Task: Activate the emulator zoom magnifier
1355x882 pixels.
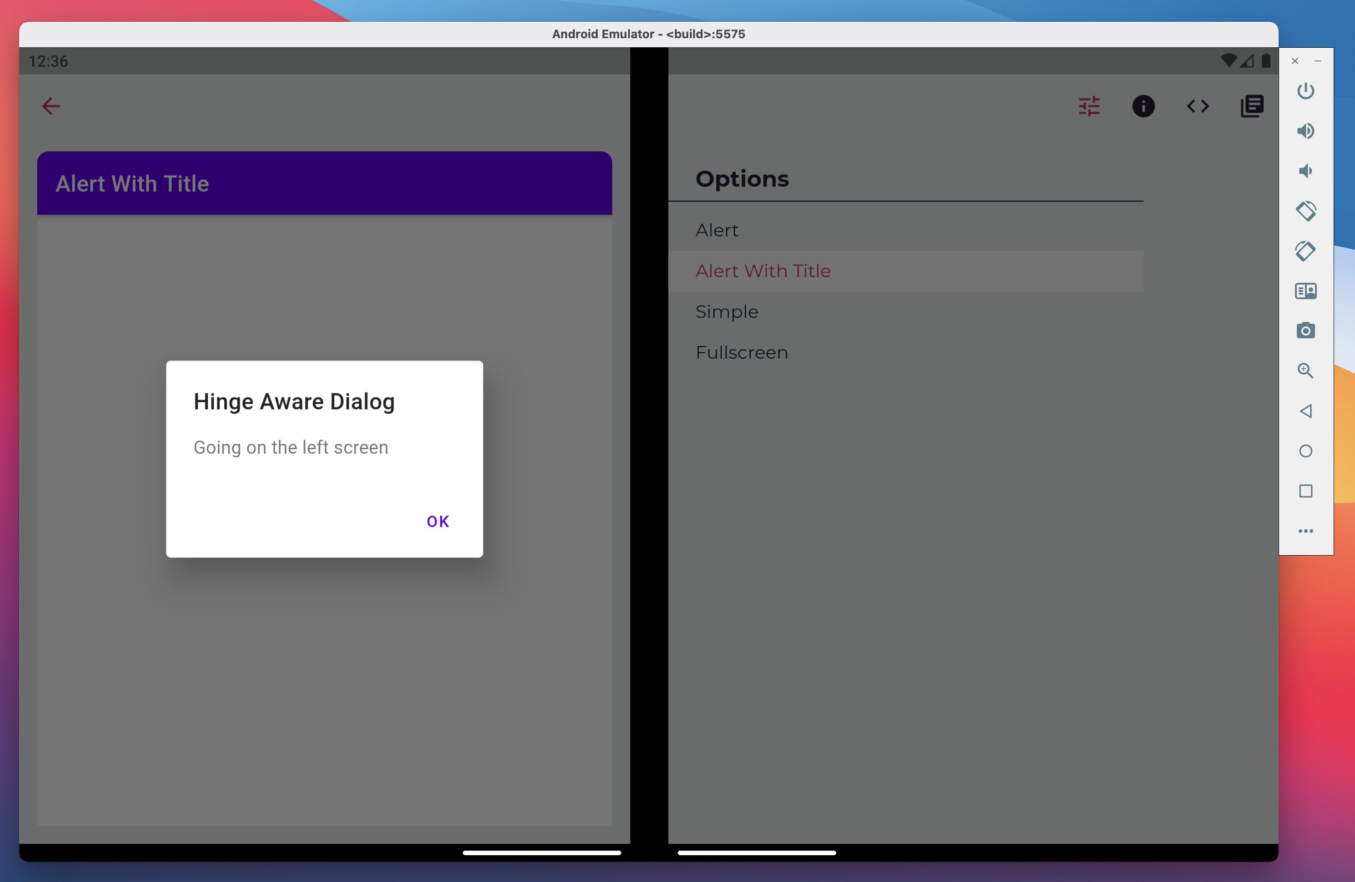Action: 1305,371
